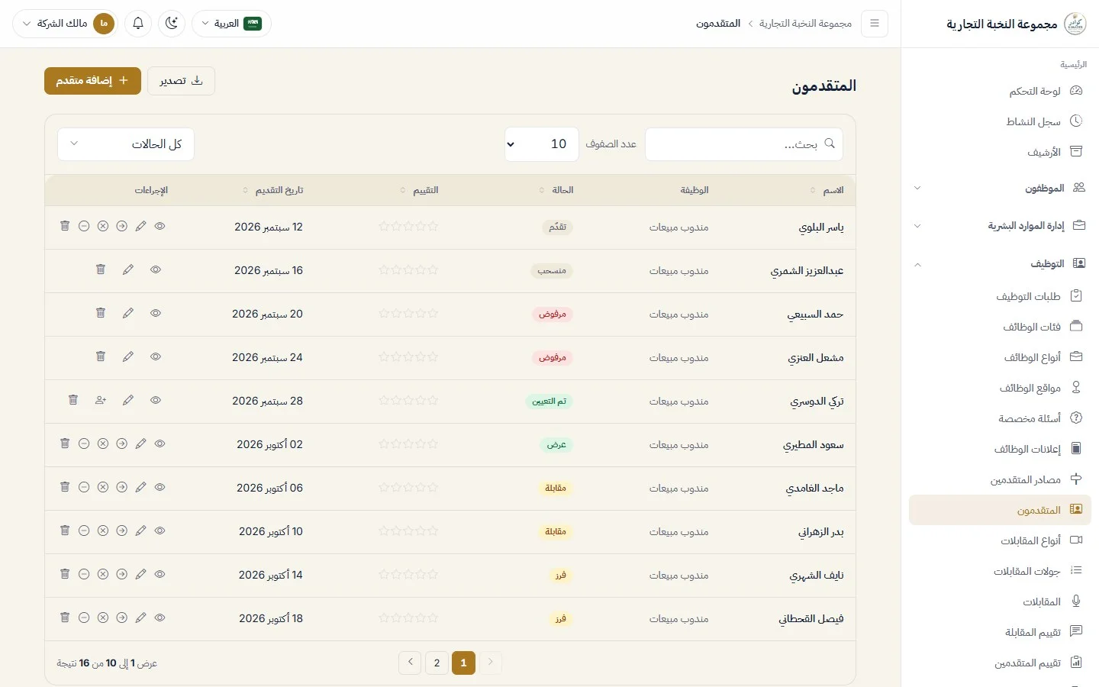Delete applicant تركي الدوسري with trash icon
This screenshot has height=687, width=1099.
(73, 400)
